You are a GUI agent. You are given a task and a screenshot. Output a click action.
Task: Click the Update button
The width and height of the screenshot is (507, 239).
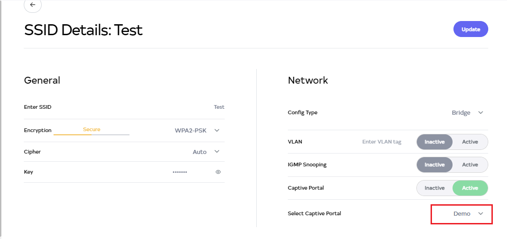(x=470, y=29)
